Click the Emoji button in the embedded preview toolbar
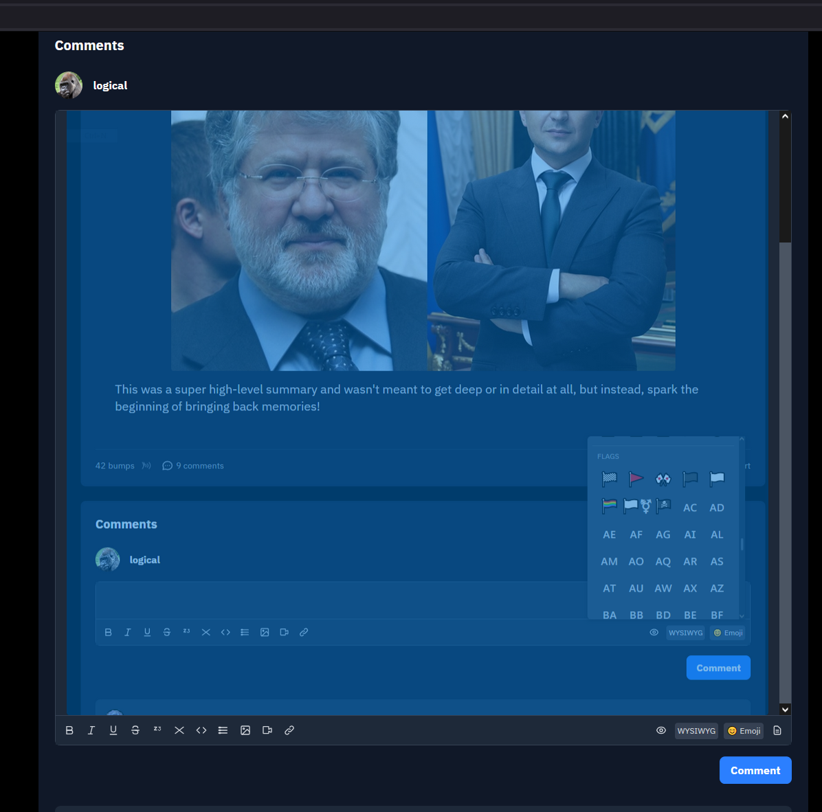Screen dimensions: 822x812 pyautogui.click(x=728, y=633)
